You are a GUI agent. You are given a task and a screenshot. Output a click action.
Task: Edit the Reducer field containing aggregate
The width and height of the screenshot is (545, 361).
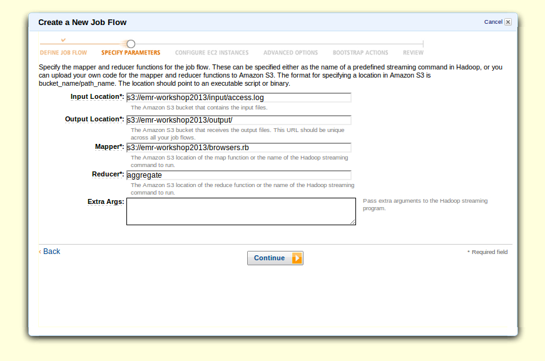click(238, 175)
